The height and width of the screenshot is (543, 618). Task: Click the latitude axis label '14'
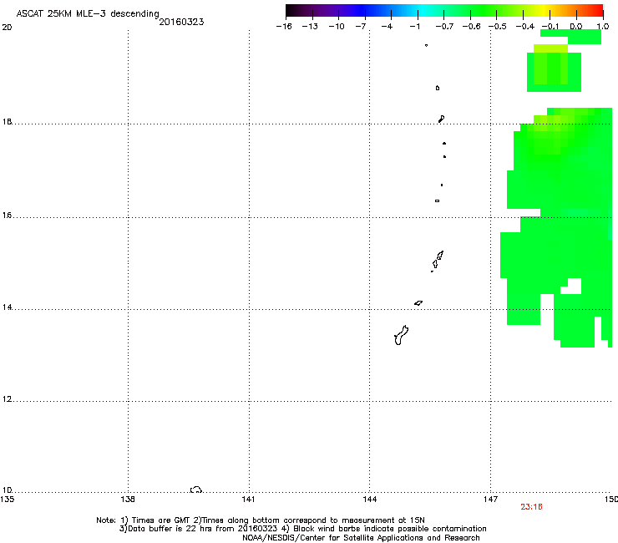(7, 307)
